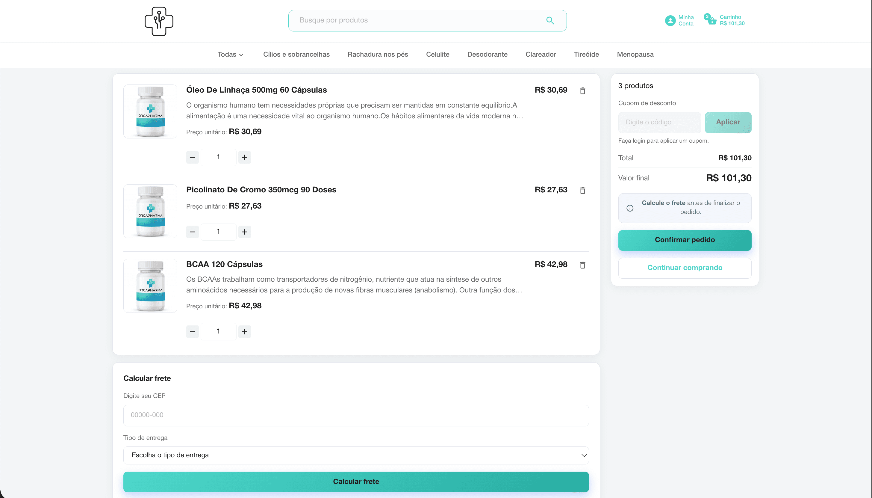The height and width of the screenshot is (498, 872).
Task: Increase quantity of Óleo De Linhaça
Action: click(244, 157)
